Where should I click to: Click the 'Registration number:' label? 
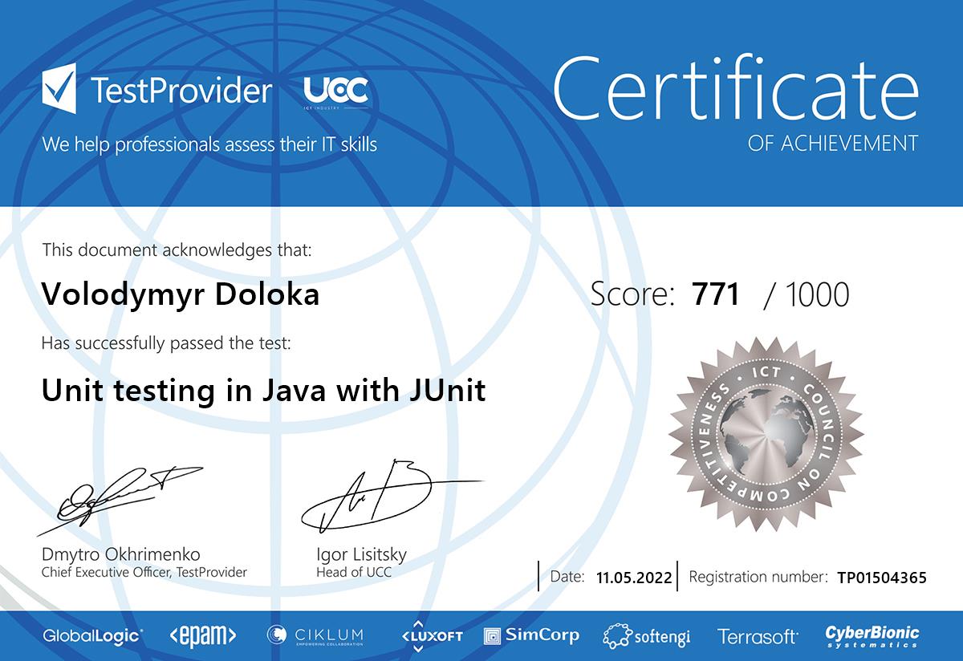click(758, 577)
